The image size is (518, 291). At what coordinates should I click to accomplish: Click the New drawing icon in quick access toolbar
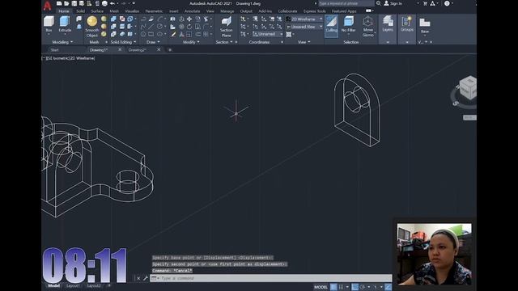(59, 3)
